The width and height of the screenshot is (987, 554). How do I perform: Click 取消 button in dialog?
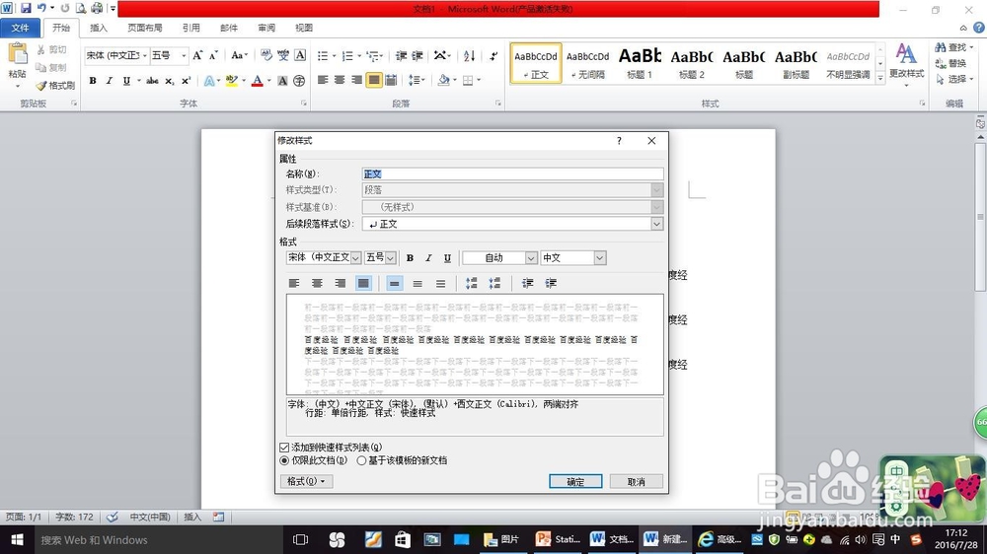click(x=636, y=482)
